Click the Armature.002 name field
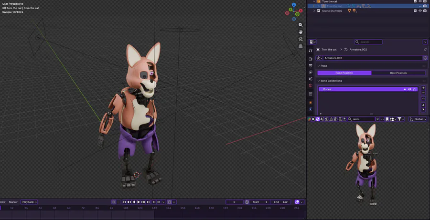 coord(373,58)
